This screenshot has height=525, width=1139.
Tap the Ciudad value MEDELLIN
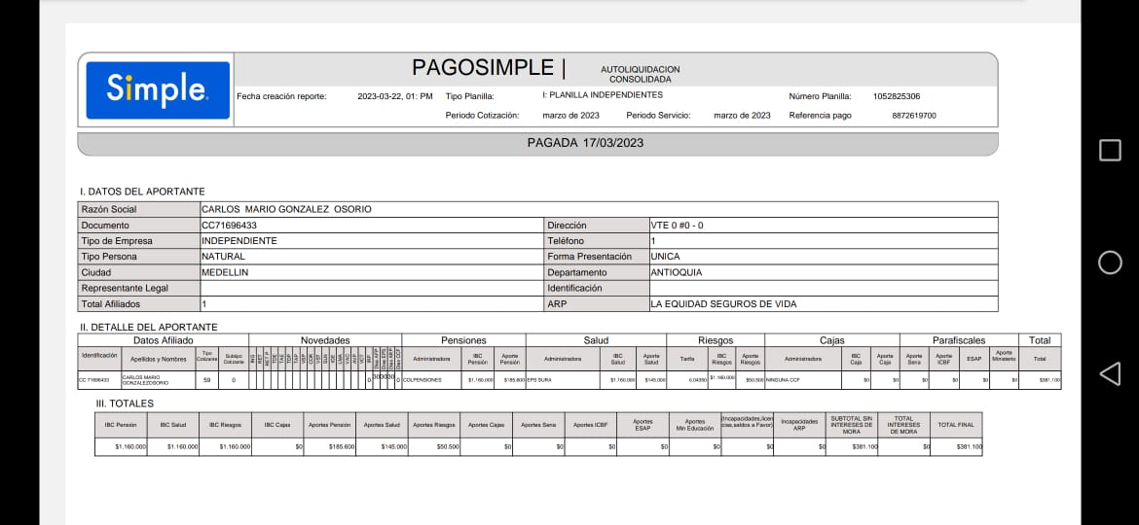point(225,272)
